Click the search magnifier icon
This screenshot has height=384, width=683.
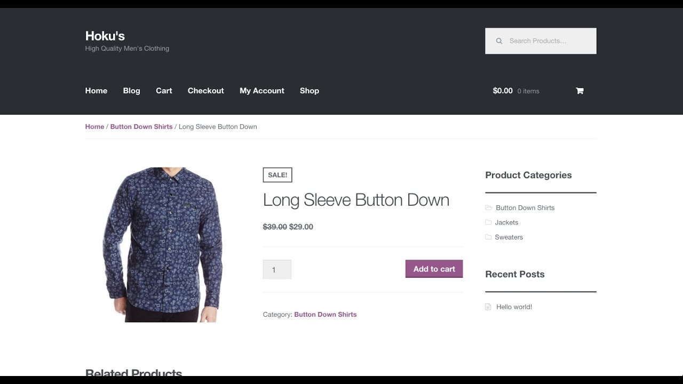click(499, 41)
